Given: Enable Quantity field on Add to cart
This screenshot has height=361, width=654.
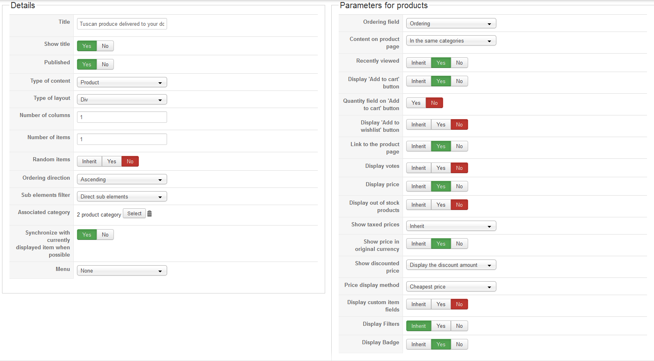Looking at the screenshot, I should (416, 103).
